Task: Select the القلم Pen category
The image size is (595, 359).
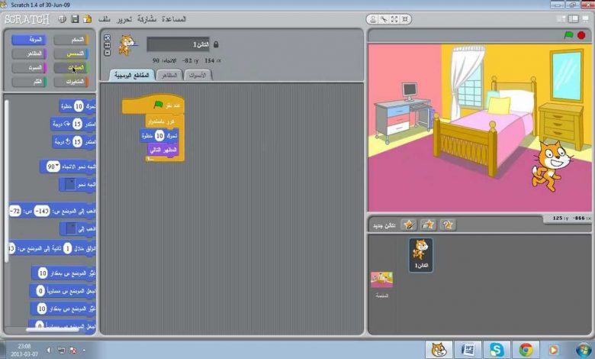Action: click(x=29, y=82)
